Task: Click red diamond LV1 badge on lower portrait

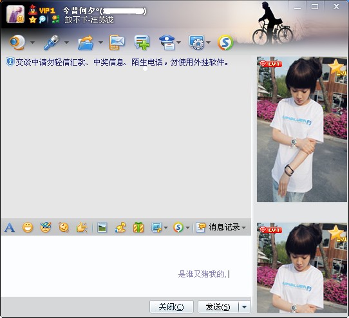Action: pos(270,230)
